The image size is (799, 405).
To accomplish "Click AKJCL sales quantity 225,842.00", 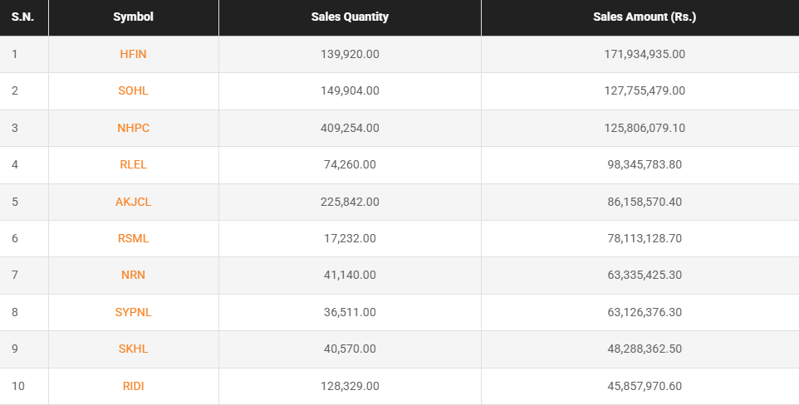I will point(350,202).
